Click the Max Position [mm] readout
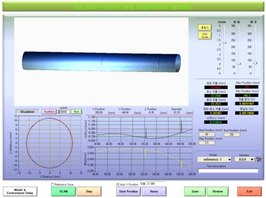Image resolution: width=266 pixels, height=198 pixels. point(247,87)
